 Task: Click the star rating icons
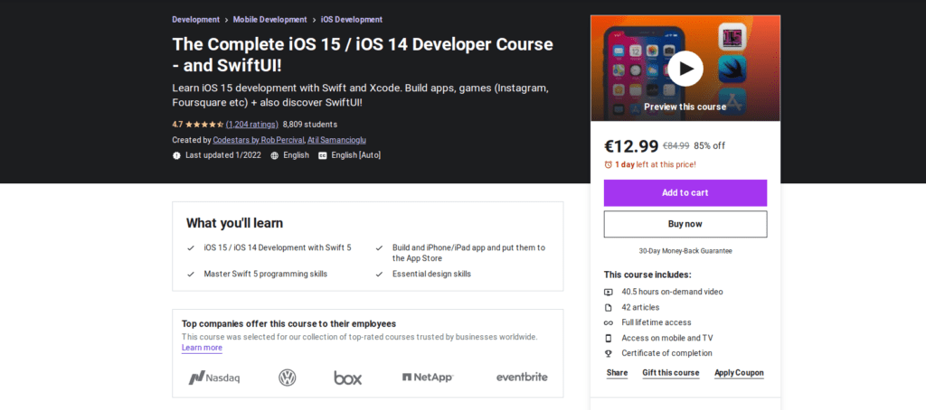click(x=204, y=125)
